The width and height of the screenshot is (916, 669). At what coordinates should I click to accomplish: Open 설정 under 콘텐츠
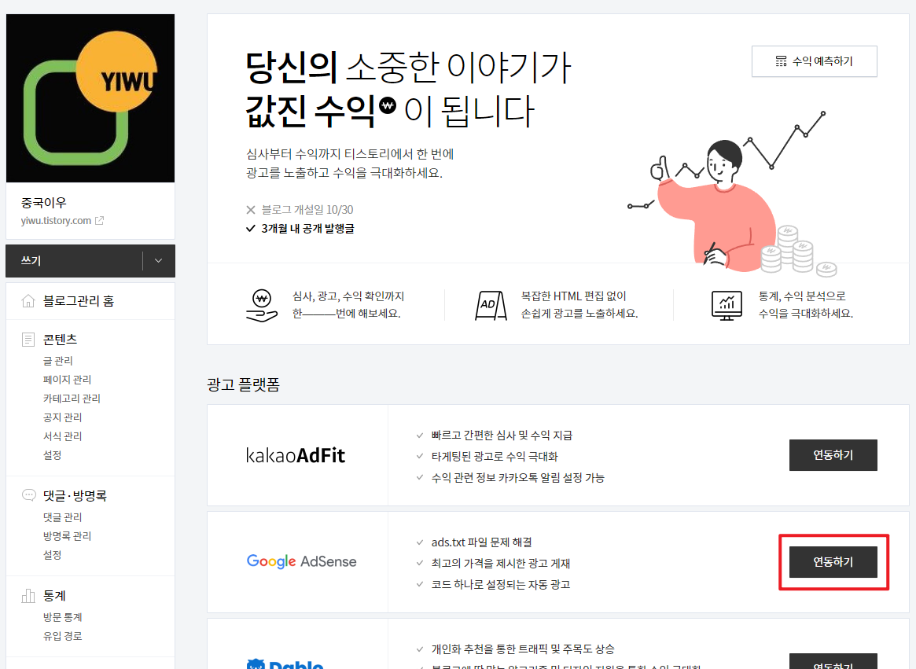(52, 455)
